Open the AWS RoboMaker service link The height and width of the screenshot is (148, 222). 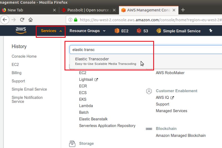(x=170, y=73)
